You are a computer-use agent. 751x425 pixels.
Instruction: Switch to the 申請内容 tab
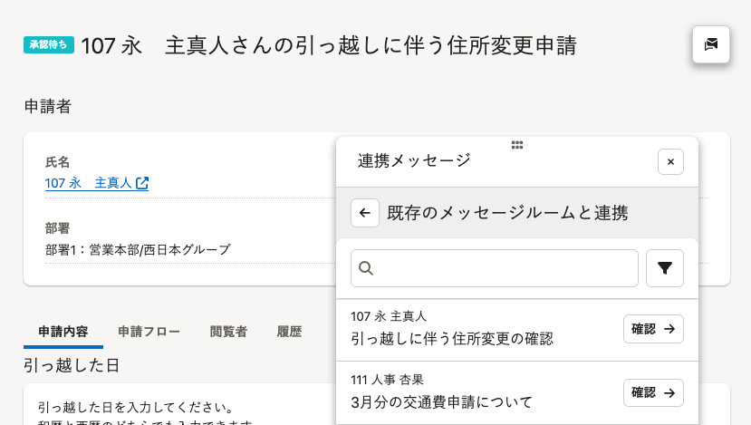click(x=63, y=332)
